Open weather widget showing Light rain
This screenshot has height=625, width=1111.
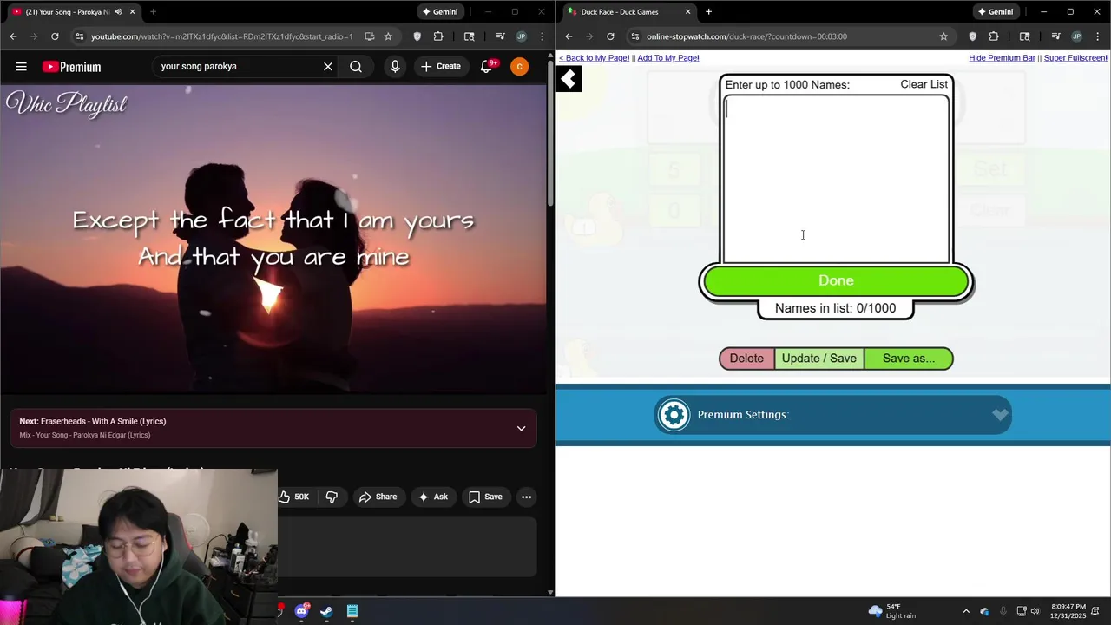point(892,611)
